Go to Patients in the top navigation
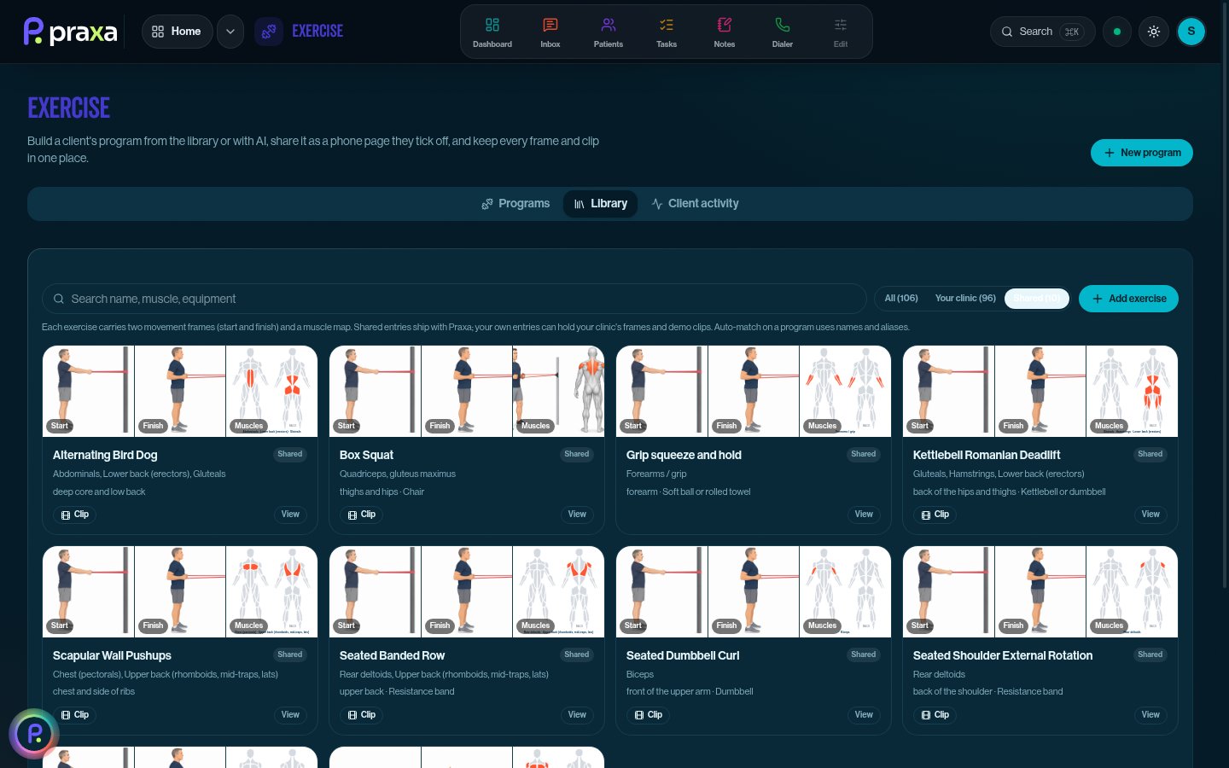This screenshot has width=1229, height=768. coord(609,32)
